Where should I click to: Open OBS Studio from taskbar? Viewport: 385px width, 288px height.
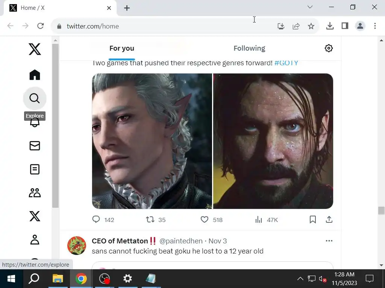[x=105, y=279]
